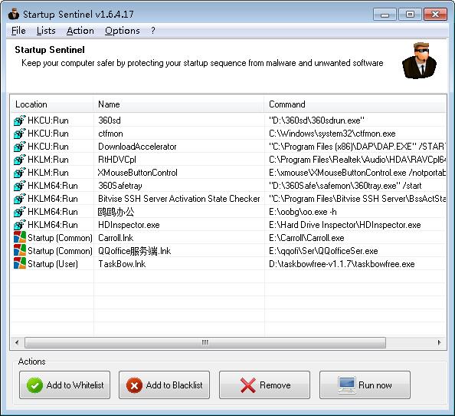Viewport: 455px width, 416px height.
Task: Select the XMouseButtonControl entry name
Action: 138,173
